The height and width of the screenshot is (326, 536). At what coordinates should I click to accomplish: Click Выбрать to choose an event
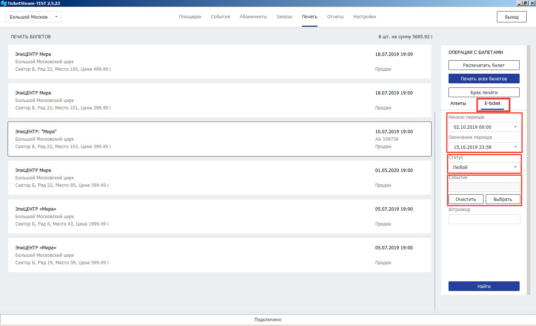coord(503,199)
